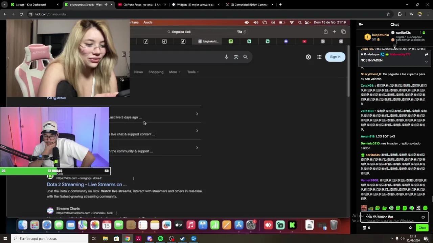Click Sign in button on streamed Google page
Screen dimensions: 433x243
(x=335, y=57)
